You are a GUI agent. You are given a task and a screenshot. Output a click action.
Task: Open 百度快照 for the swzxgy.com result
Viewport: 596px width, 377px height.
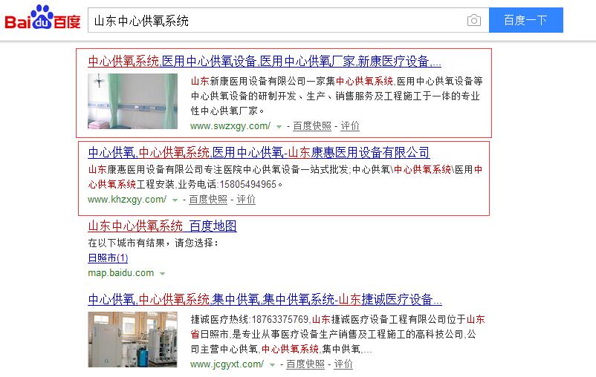click(312, 125)
